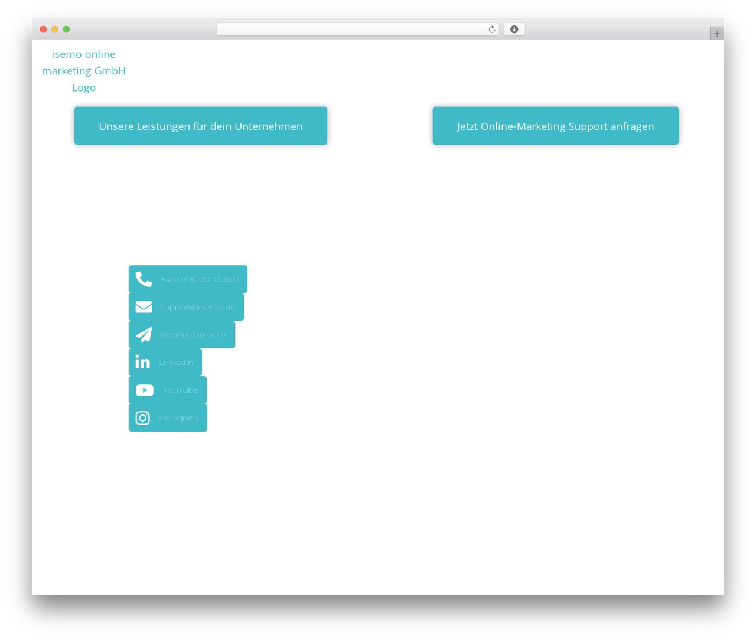Visit the LinkedIn text label
Screen dimensions: 756x640
pos(176,363)
